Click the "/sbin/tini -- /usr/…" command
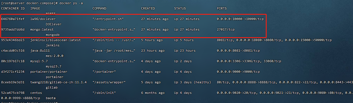Screen dimensions: 353x103 114,40
